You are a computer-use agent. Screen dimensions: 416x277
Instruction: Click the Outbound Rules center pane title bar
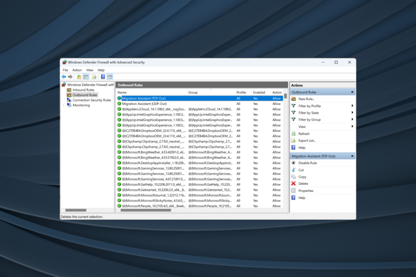pyautogui.click(x=201, y=85)
